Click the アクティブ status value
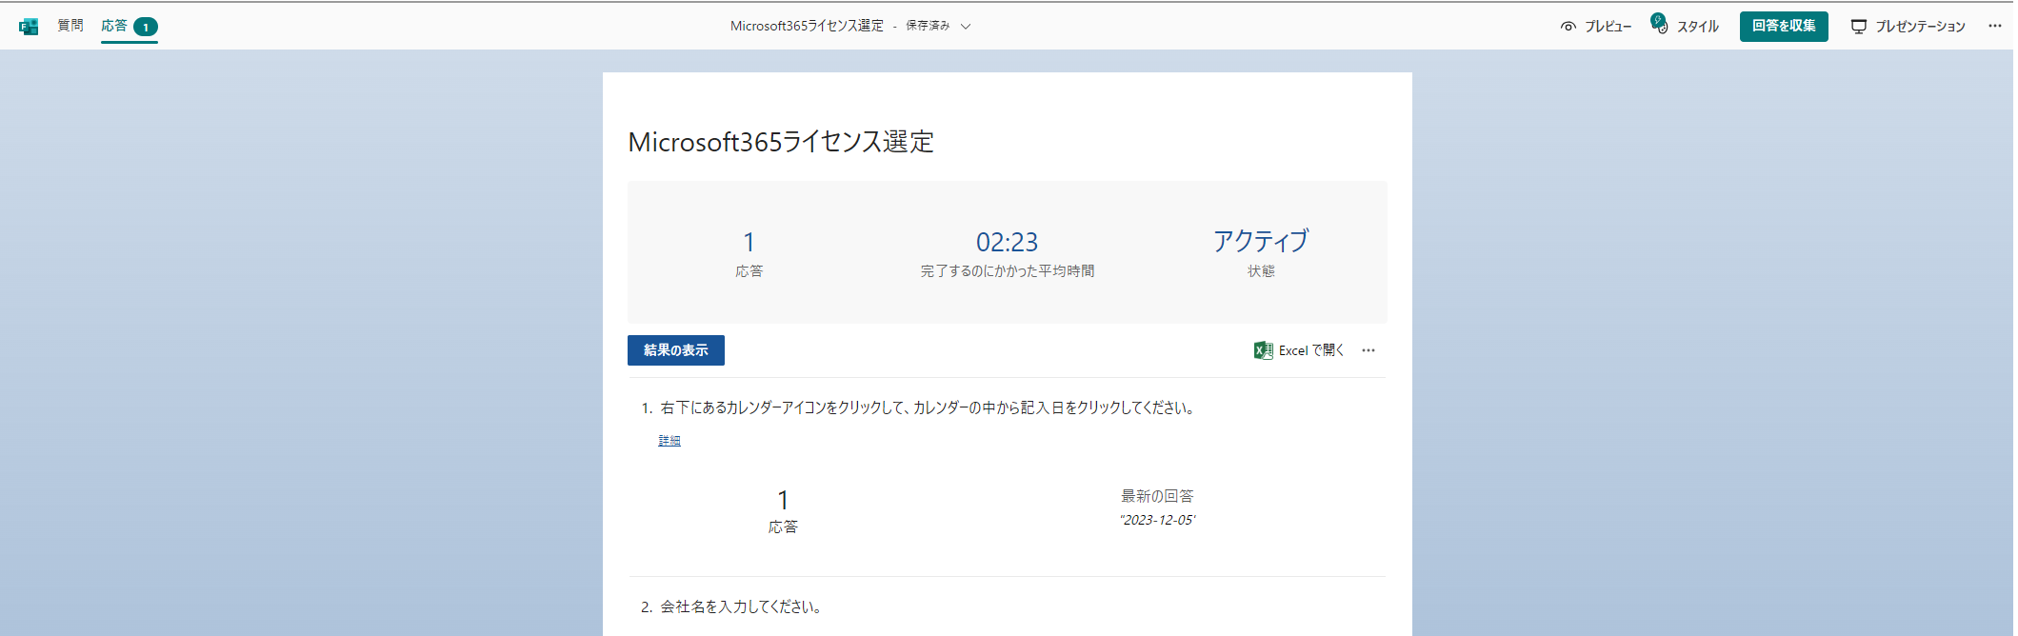Image resolution: width=2018 pixels, height=636 pixels. [1261, 242]
